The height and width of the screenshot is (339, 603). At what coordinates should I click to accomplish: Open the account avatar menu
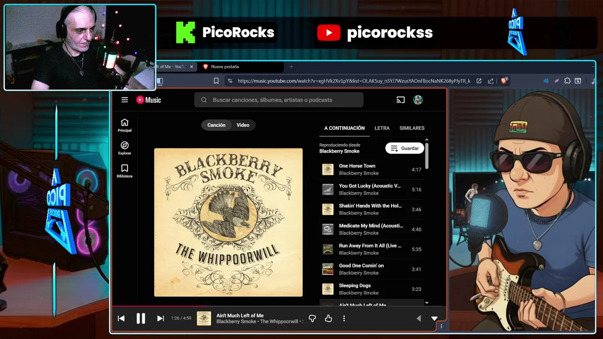click(418, 100)
